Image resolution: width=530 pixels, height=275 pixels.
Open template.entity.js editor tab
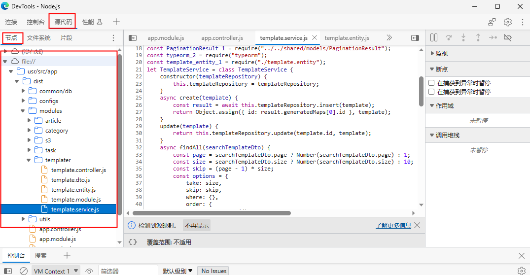347,38
